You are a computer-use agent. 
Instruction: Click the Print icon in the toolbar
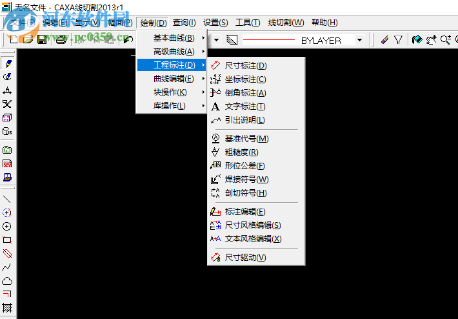[61, 39]
